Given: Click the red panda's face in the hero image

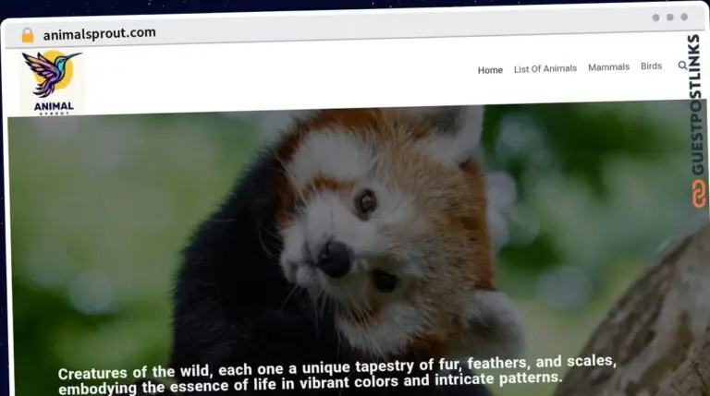Looking at the screenshot, I should coord(351,222).
